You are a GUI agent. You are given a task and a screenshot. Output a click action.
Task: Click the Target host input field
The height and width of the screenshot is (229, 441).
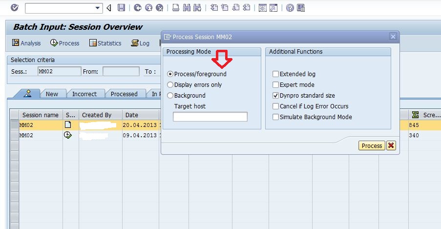[x=210, y=117]
